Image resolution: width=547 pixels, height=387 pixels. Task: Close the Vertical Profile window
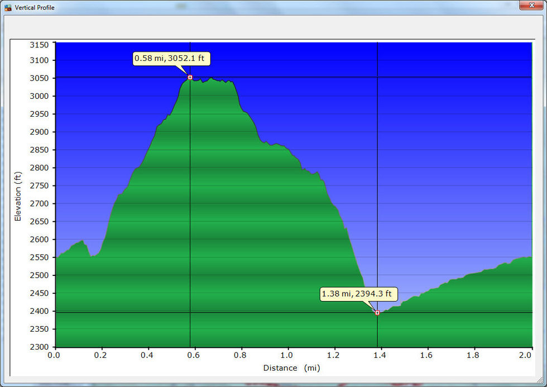click(x=531, y=5)
